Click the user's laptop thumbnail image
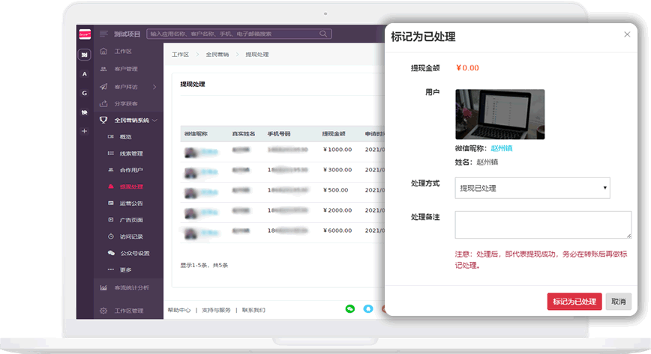Image resolution: width=651 pixels, height=354 pixels. point(499,115)
